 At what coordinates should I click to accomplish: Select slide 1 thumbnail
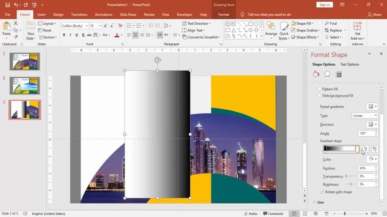(x=25, y=61)
